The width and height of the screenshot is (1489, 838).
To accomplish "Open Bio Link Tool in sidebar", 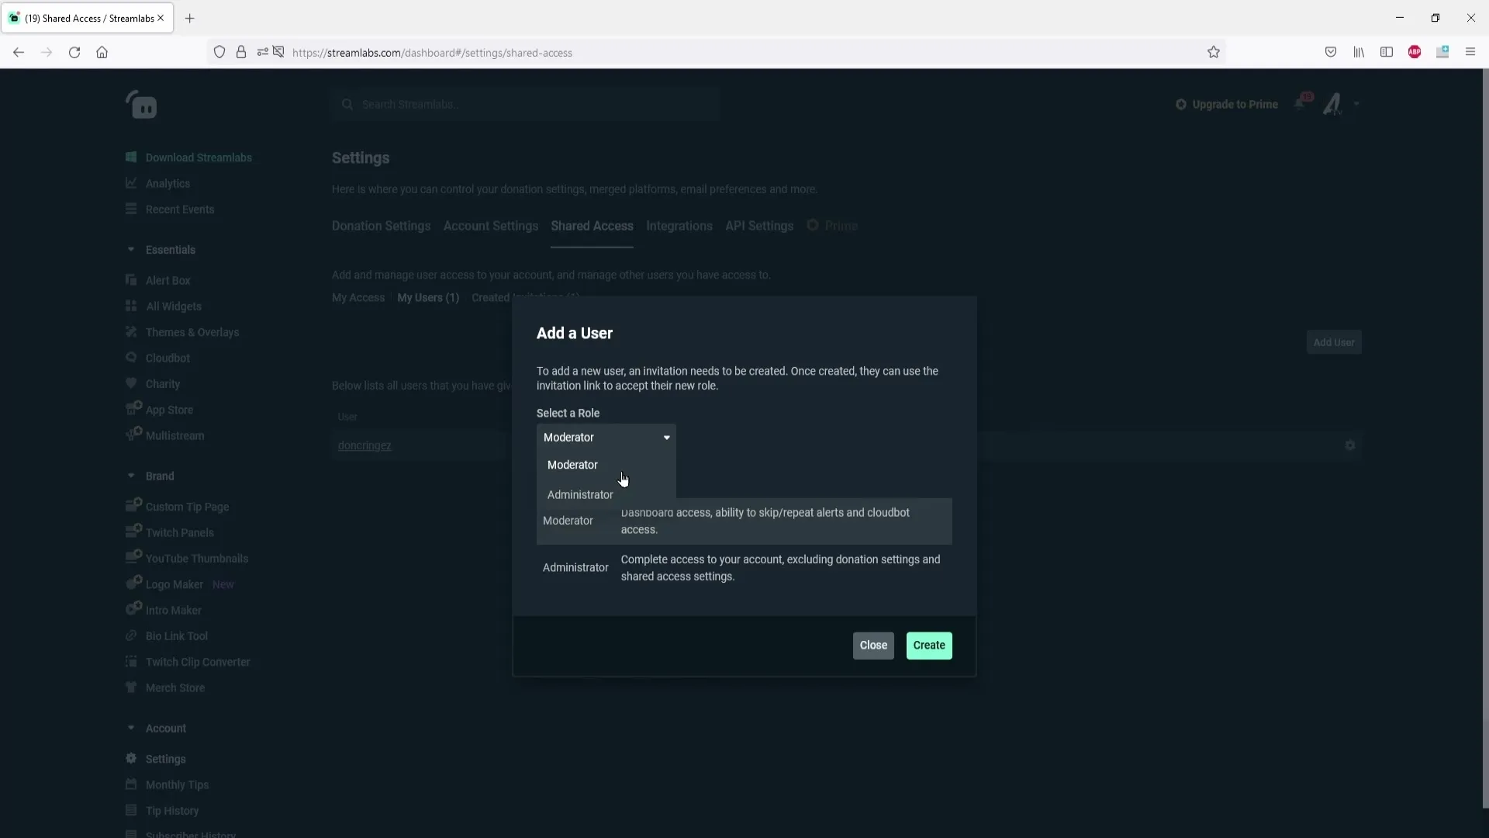I will tap(177, 636).
